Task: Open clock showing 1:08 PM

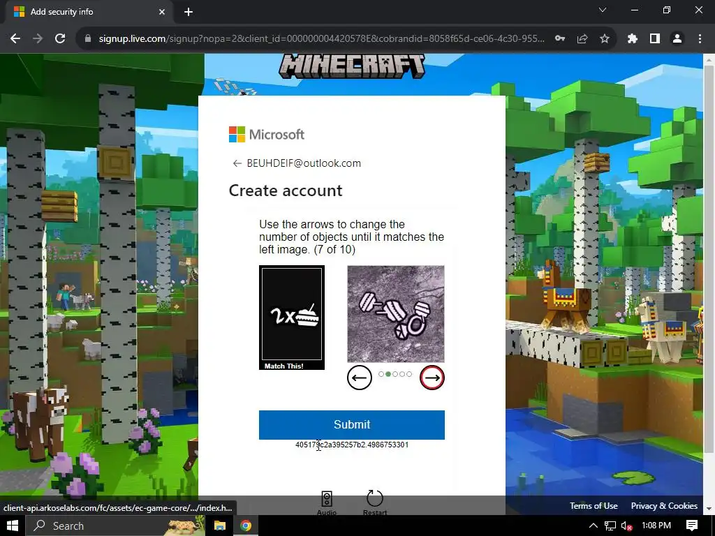Action: click(x=656, y=526)
